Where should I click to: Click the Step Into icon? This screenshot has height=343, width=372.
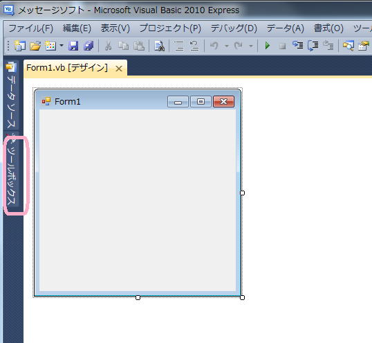pos(298,45)
